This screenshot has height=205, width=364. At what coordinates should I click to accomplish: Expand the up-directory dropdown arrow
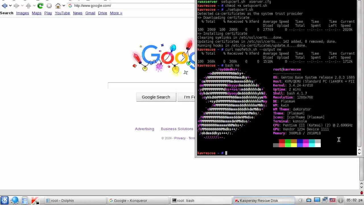point(34,5)
